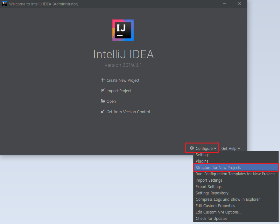Select Get from Version Control
280x224 pixels.
[x=128, y=112]
